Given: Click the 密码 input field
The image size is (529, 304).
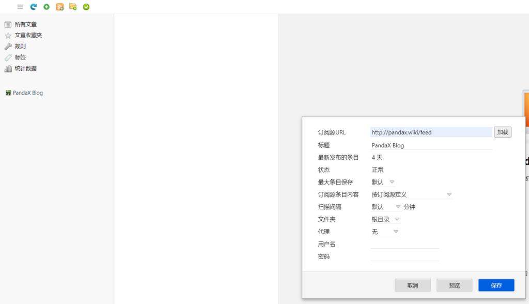Looking at the screenshot, I should point(404,257).
